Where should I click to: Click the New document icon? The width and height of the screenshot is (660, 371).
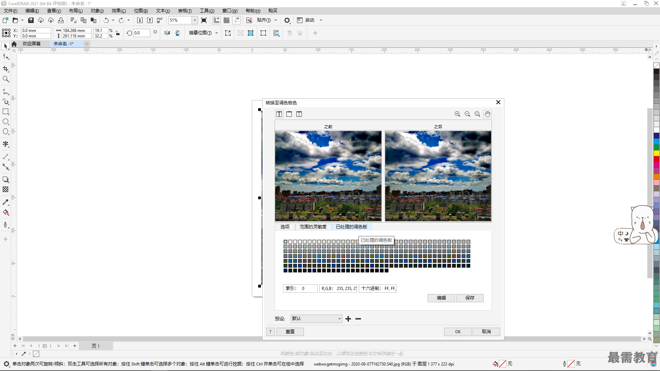[x=5, y=20]
